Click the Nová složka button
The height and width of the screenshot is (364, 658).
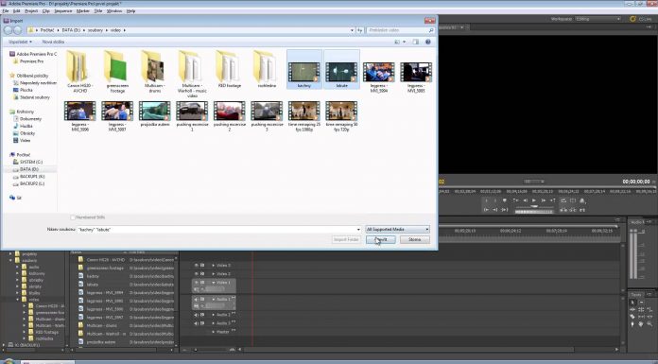coord(53,42)
